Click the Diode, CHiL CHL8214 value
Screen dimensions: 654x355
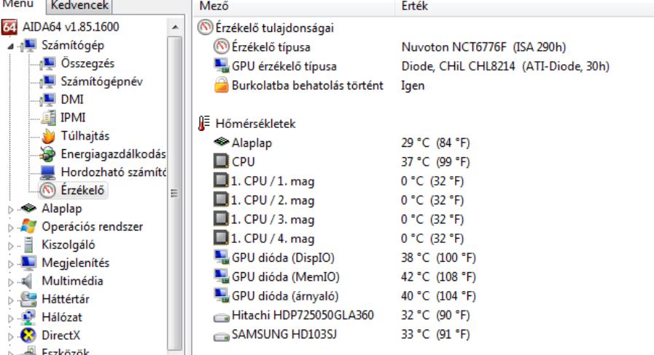(505, 66)
